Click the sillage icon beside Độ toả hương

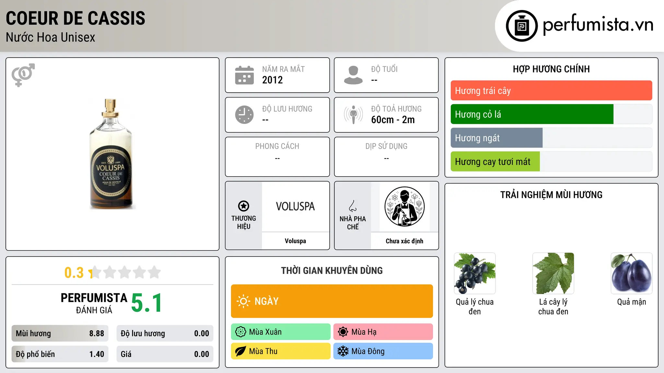353,115
